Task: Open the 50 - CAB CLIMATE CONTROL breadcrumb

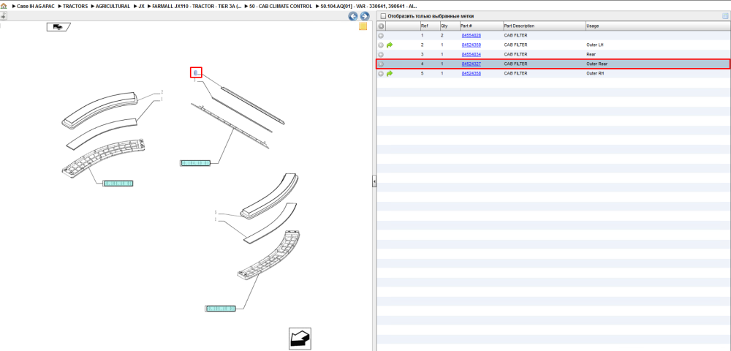Action: [281, 7]
